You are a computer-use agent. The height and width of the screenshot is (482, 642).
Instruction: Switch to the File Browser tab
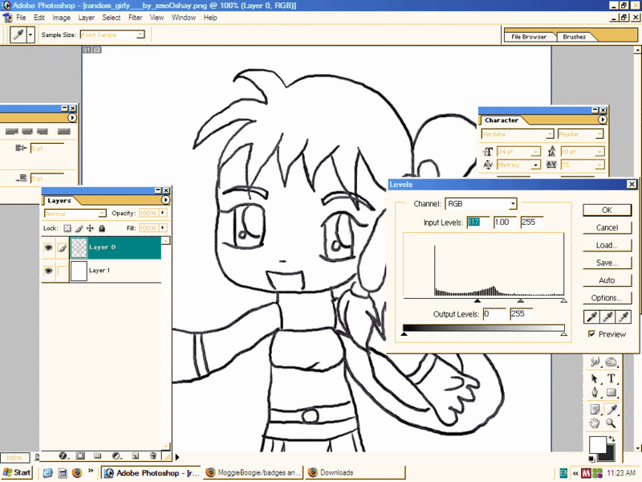tap(529, 37)
